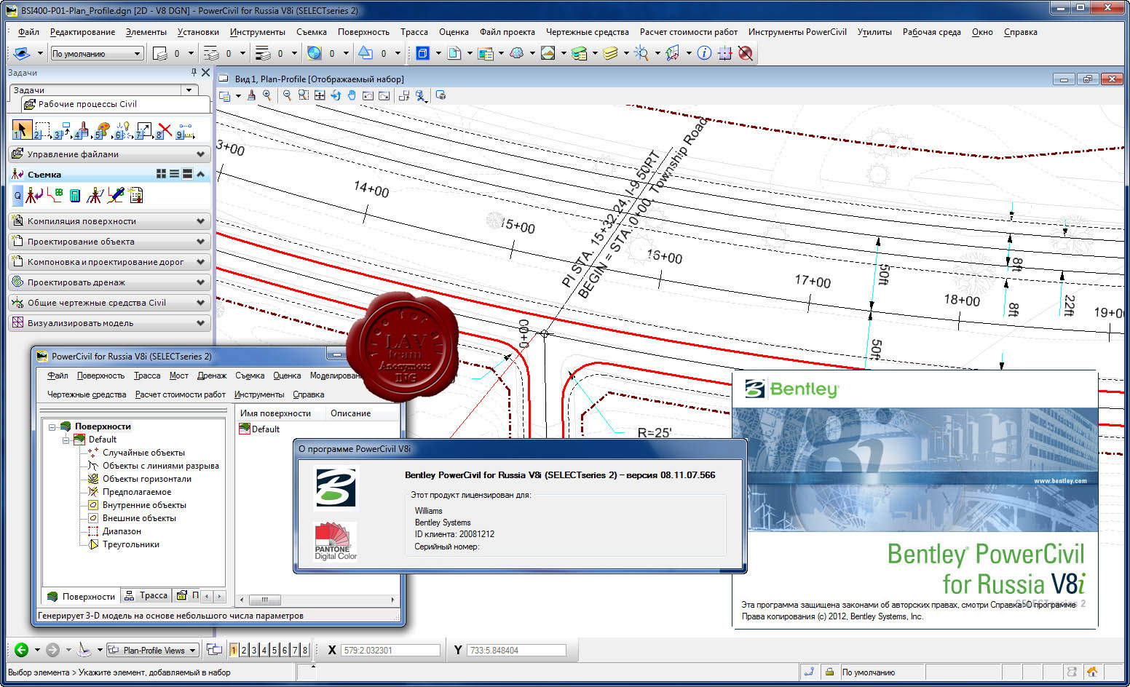
Task: Toggle view window 5 button
Action: coord(274,650)
